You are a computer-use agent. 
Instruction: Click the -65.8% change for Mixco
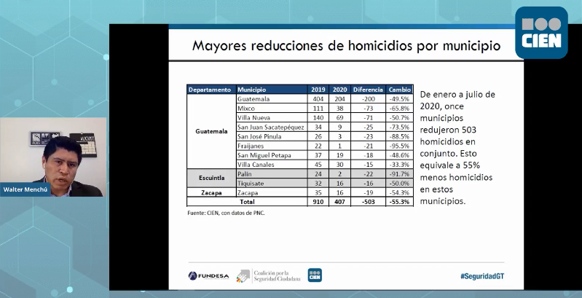[400, 109]
